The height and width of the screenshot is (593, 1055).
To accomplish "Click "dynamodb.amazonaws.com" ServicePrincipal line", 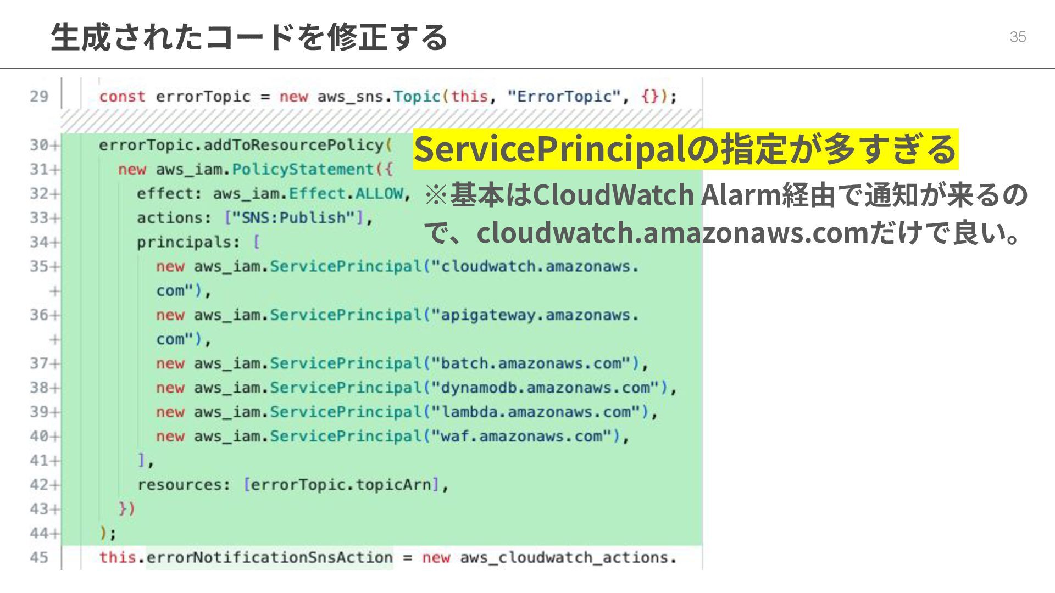I will click(x=544, y=388).
